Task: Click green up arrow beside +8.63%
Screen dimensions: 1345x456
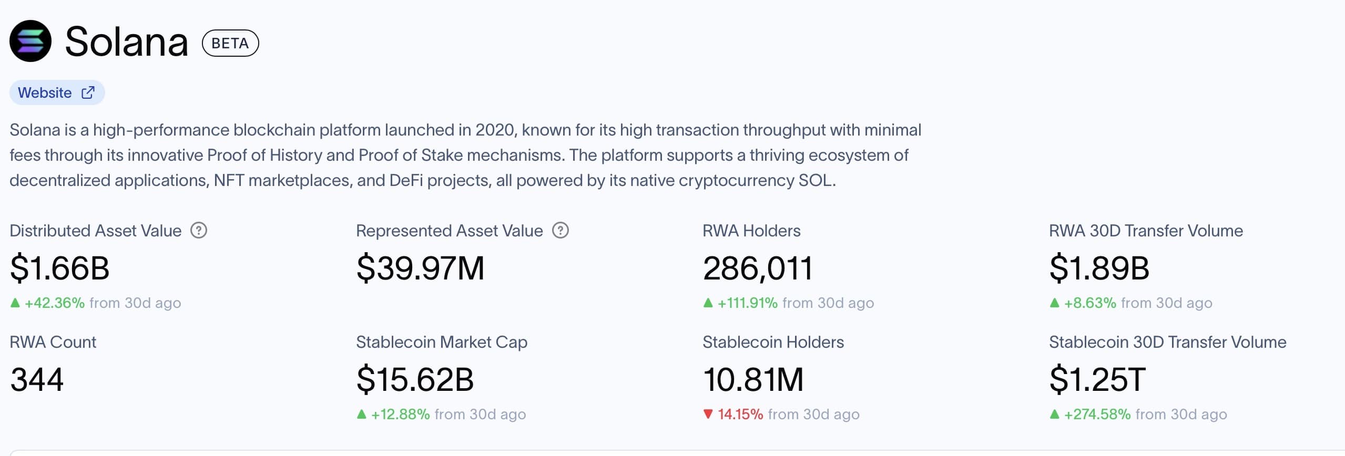Action: coord(1054,303)
